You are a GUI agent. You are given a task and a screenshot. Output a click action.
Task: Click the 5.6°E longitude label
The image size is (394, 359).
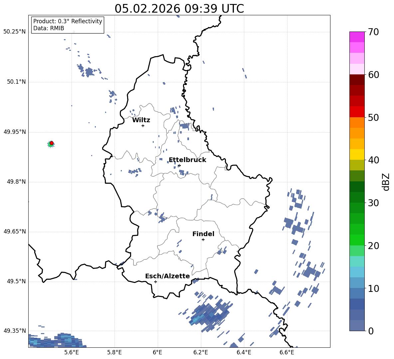pos(72,352)
